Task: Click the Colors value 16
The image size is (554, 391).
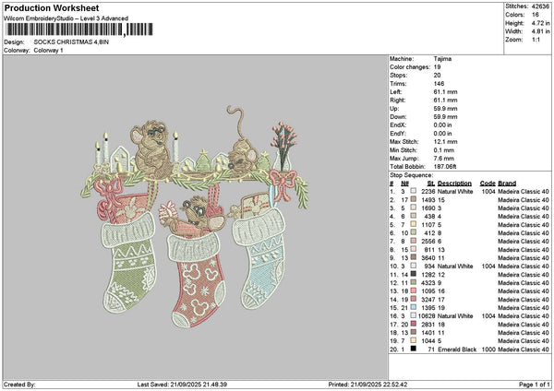Action: coord(536,15)
